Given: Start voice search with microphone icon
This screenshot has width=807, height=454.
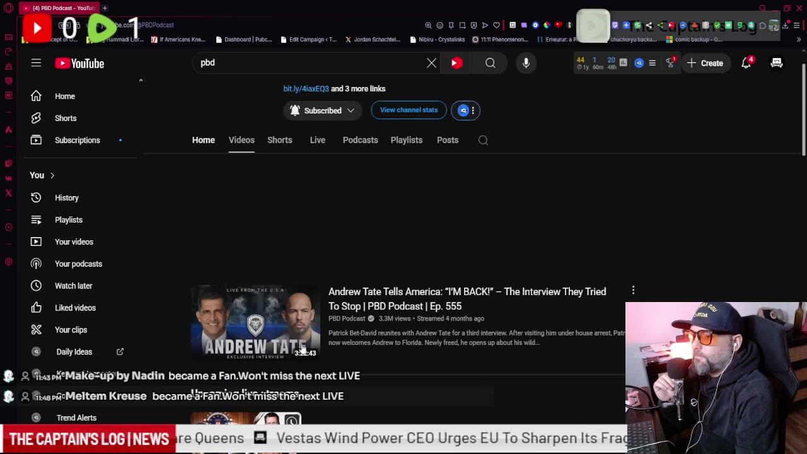Looking at the screenshot, I should point(526,63).
